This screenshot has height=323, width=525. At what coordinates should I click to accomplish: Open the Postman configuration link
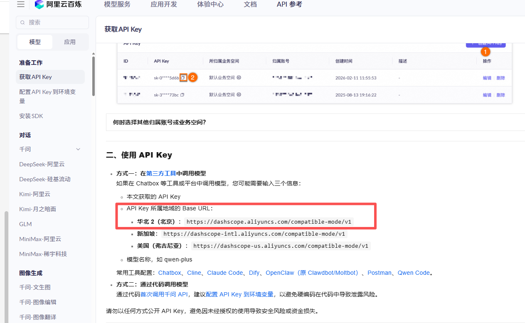pyautogui.click(x=380, y=273)
